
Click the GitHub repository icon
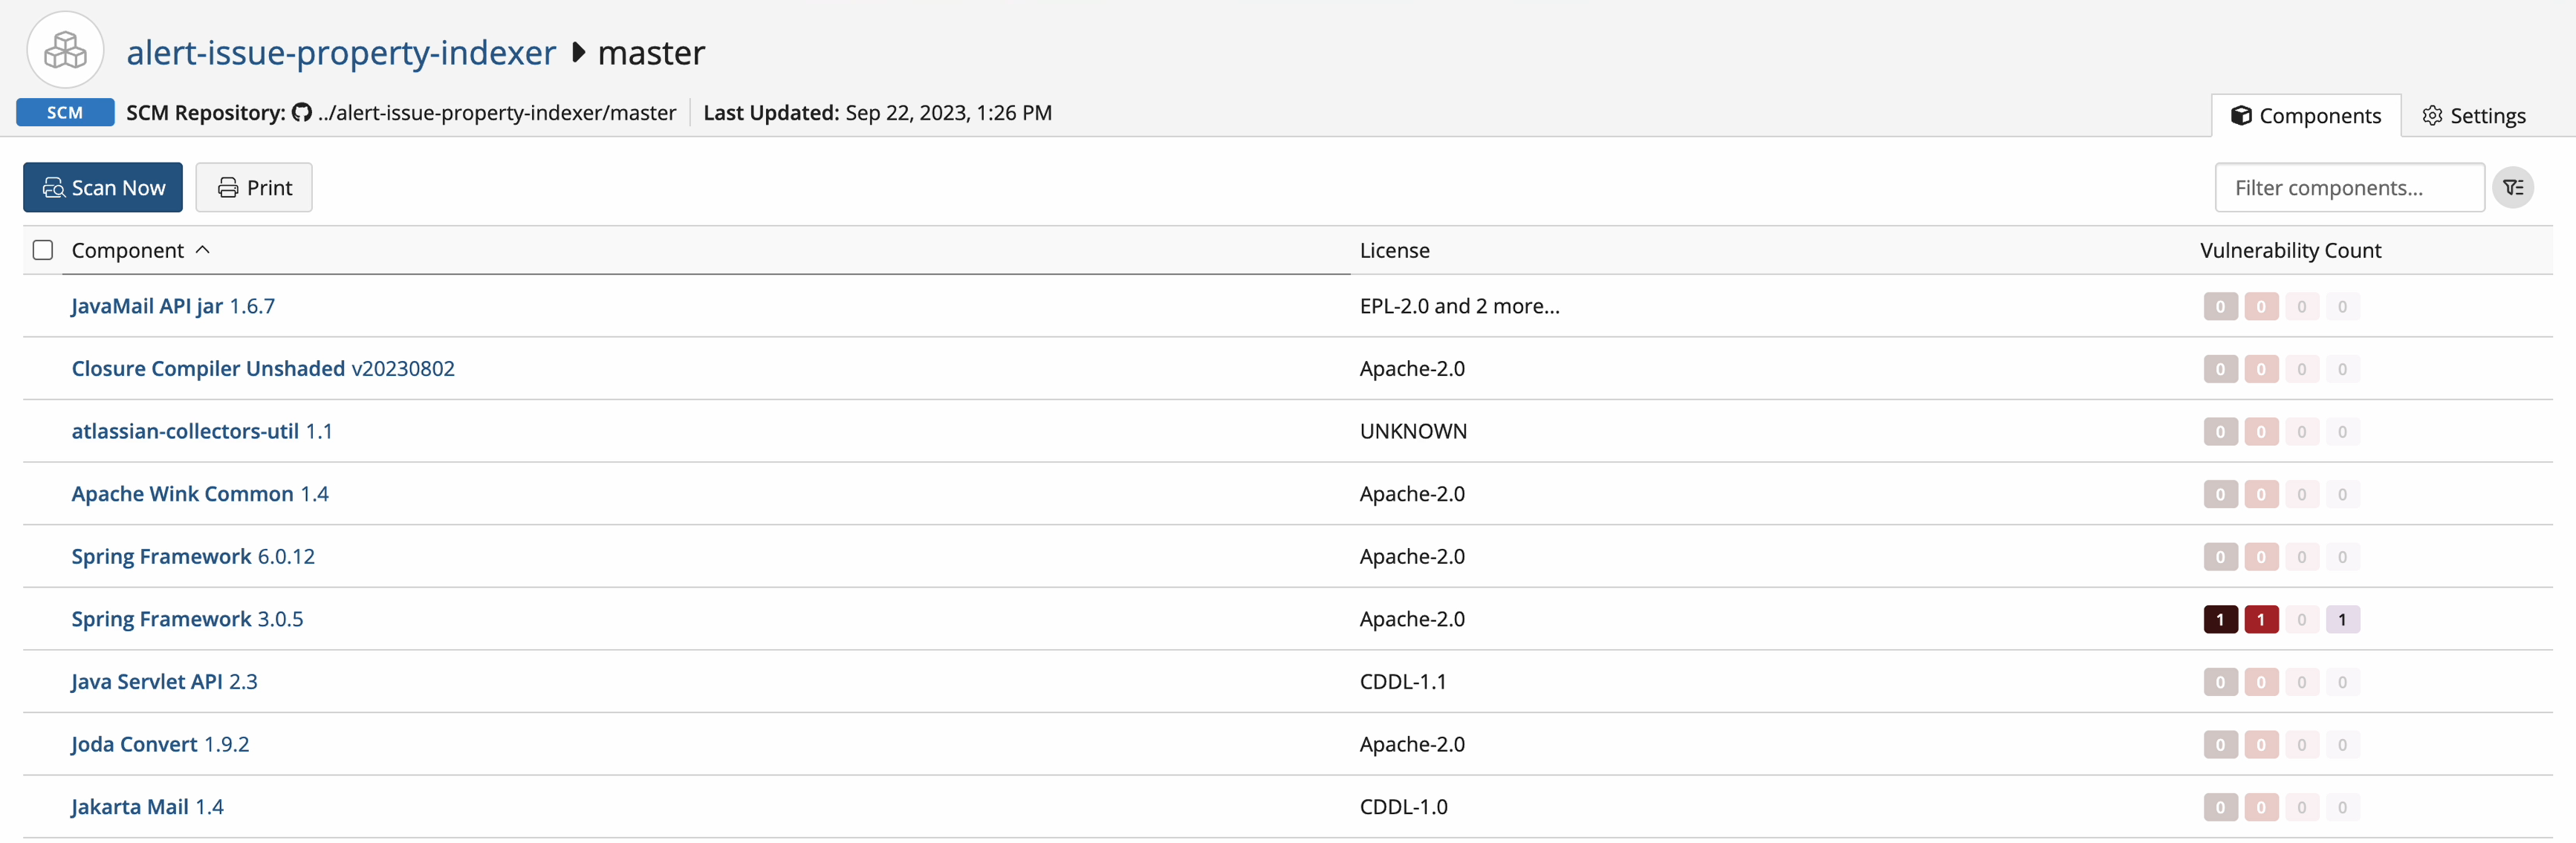coord(302,113)
